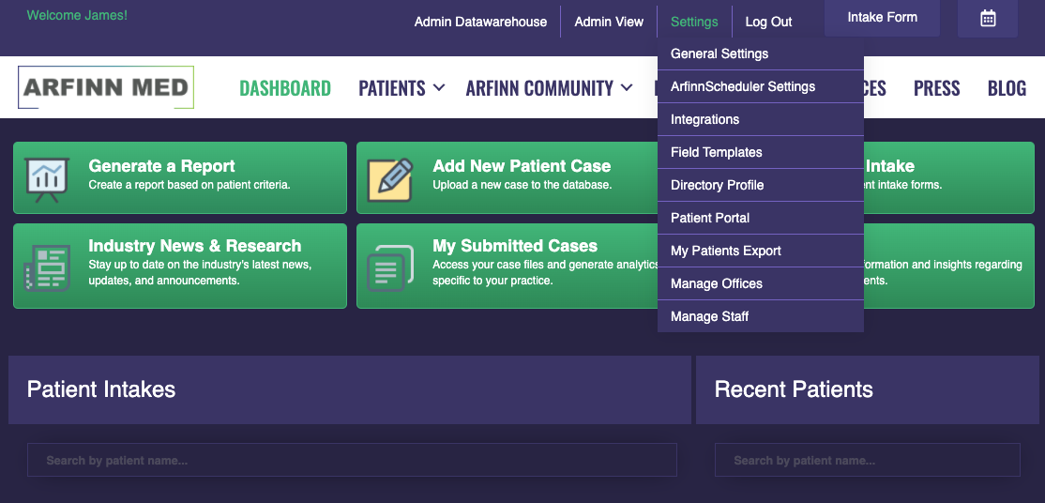Click the Arfinn Med logo
This screenshot has height=503, width=1045.
(106, 88)
